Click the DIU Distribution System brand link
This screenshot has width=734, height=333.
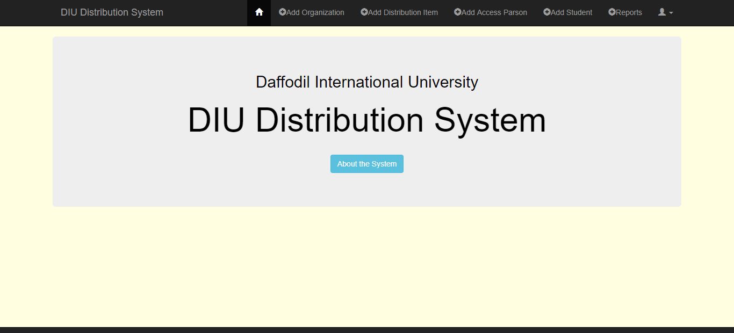tap(112, 12)
